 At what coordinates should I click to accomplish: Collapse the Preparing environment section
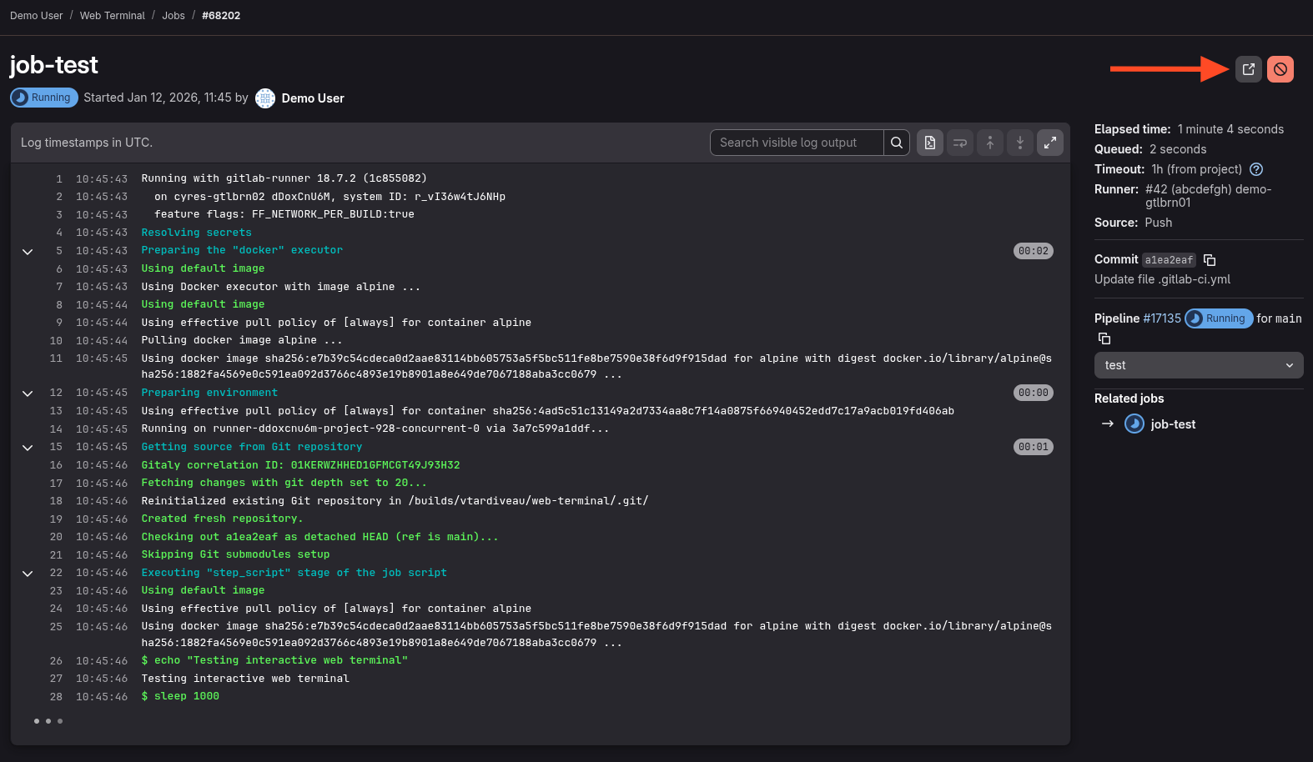(x=28, y=394)
